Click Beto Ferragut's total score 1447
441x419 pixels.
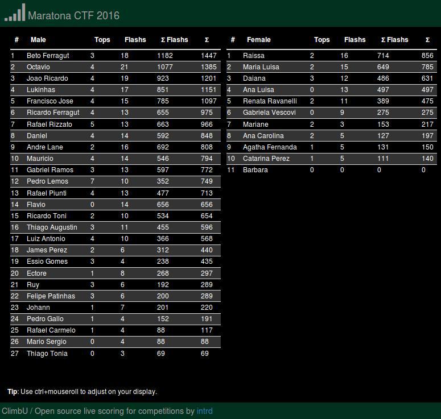209,56
